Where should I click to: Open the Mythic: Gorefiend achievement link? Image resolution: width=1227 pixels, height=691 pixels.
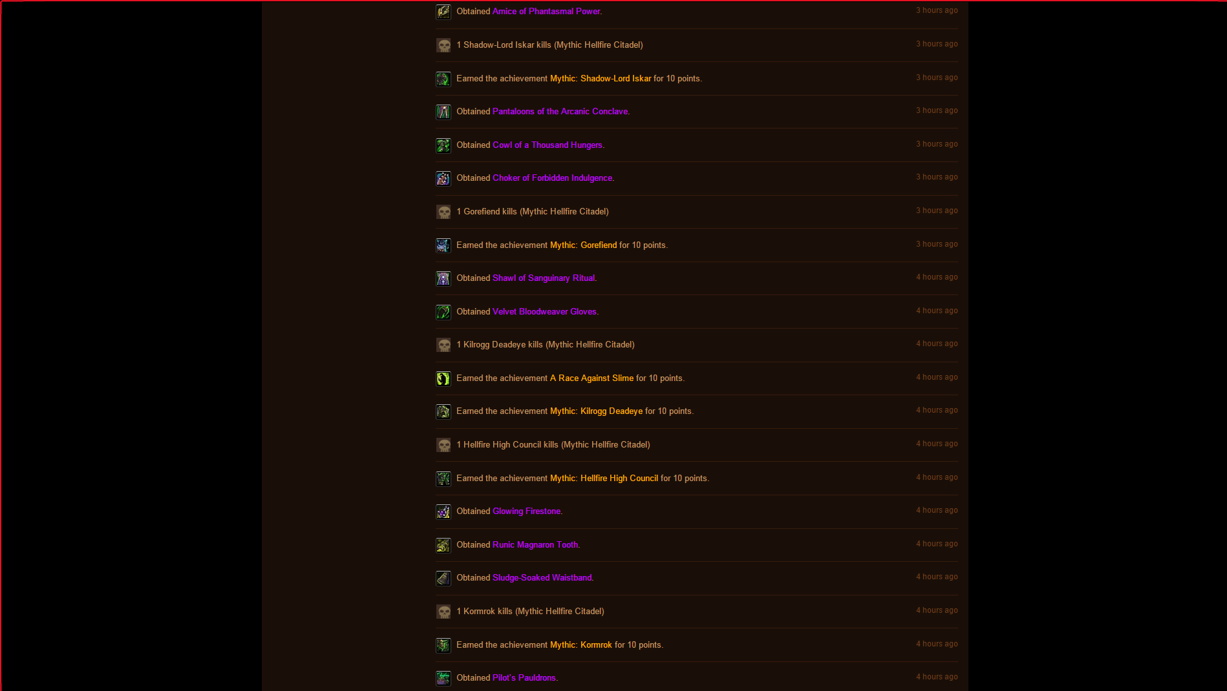click(584, 245)
